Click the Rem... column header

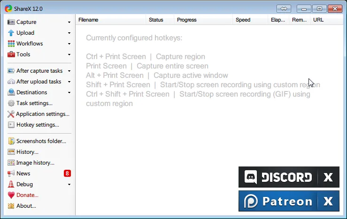(x=300, y=20)
